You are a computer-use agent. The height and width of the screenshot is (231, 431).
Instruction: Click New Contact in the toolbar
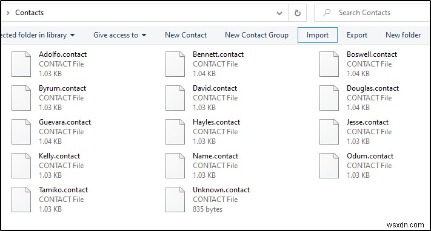[x=186, y=35]
